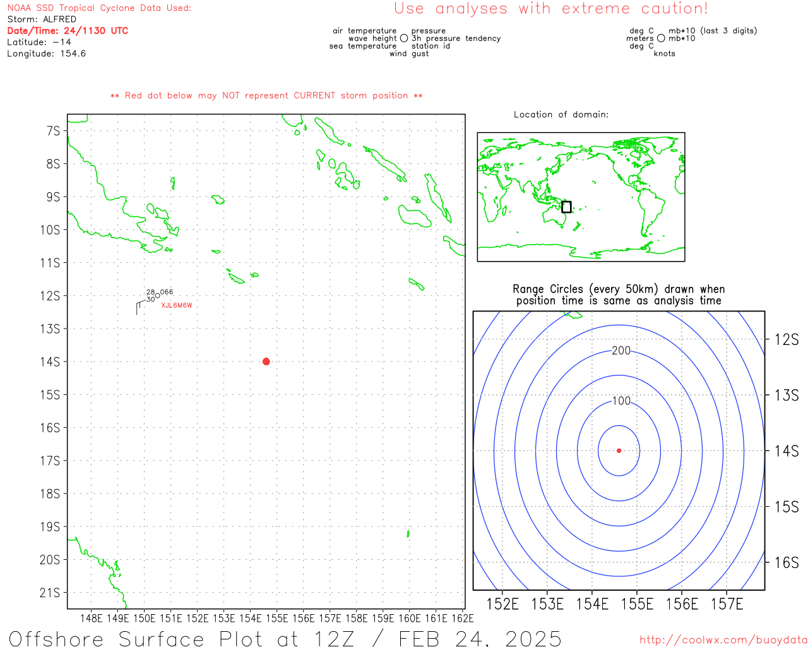Click the 14S latitude label on main map

click(50, 362)
